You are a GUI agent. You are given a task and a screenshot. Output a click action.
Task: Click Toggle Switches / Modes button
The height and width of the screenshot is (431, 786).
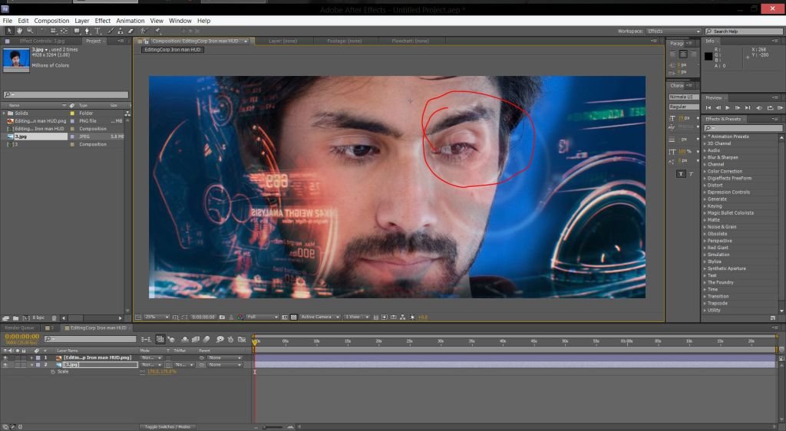[x=167, y=427]
